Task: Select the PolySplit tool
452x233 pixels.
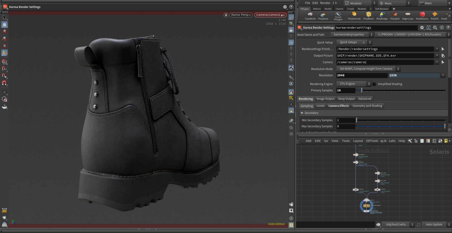Action: [x=395, y=16]
